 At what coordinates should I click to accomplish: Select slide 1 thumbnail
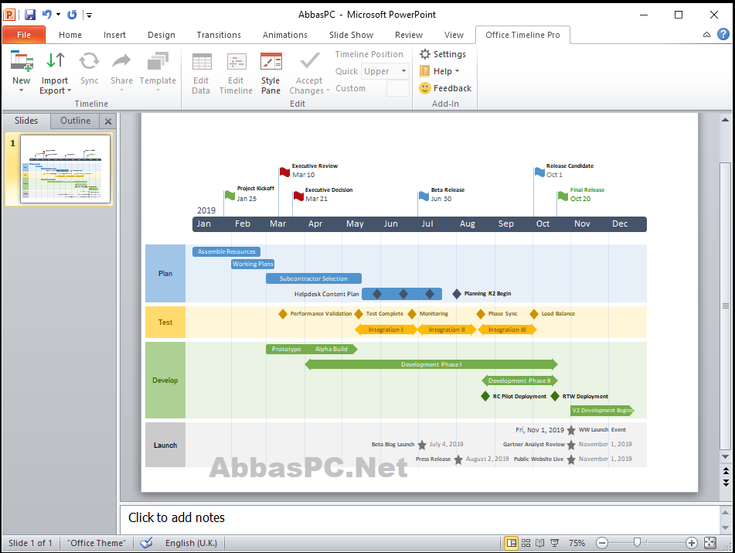65,169
